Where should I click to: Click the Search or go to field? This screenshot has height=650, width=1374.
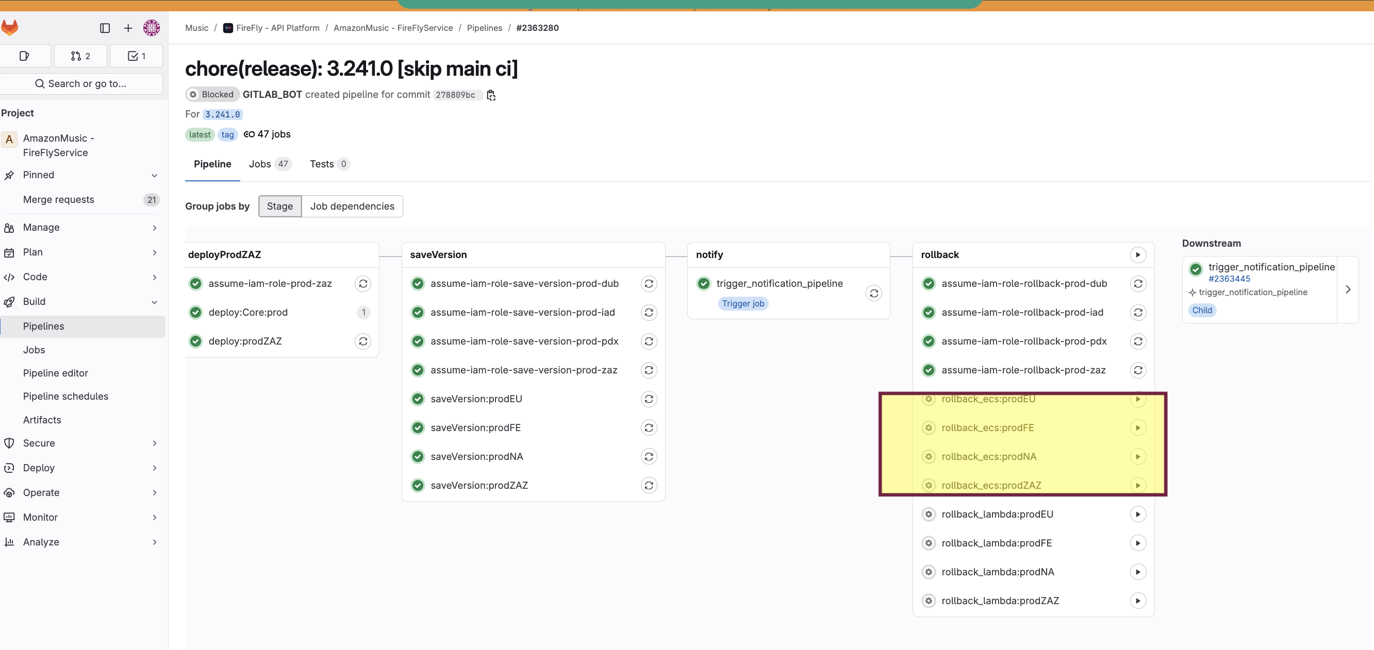[x=81, y=83]
